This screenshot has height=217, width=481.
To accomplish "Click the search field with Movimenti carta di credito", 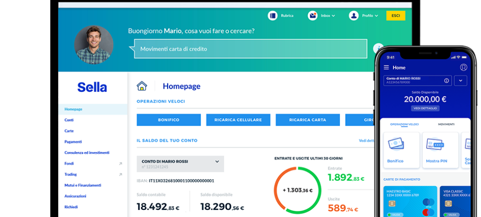I will pyautogui.click(x=250, y=49).
